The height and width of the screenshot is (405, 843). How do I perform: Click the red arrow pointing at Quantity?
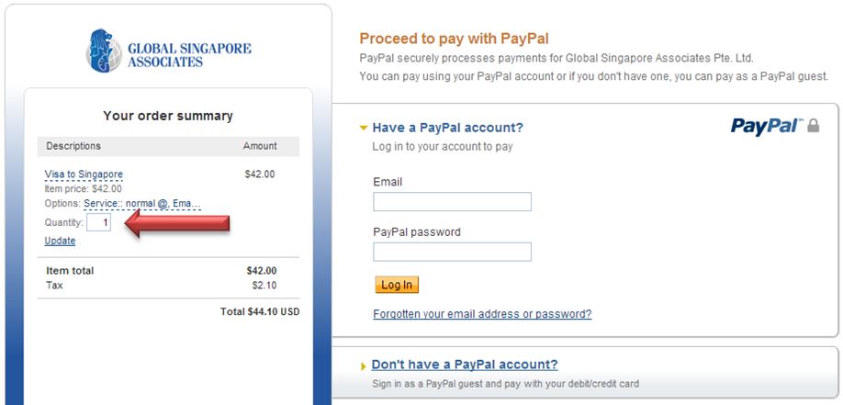click(175, 223)
